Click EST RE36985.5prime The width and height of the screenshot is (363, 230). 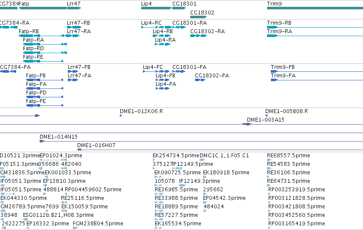[177, 190]
